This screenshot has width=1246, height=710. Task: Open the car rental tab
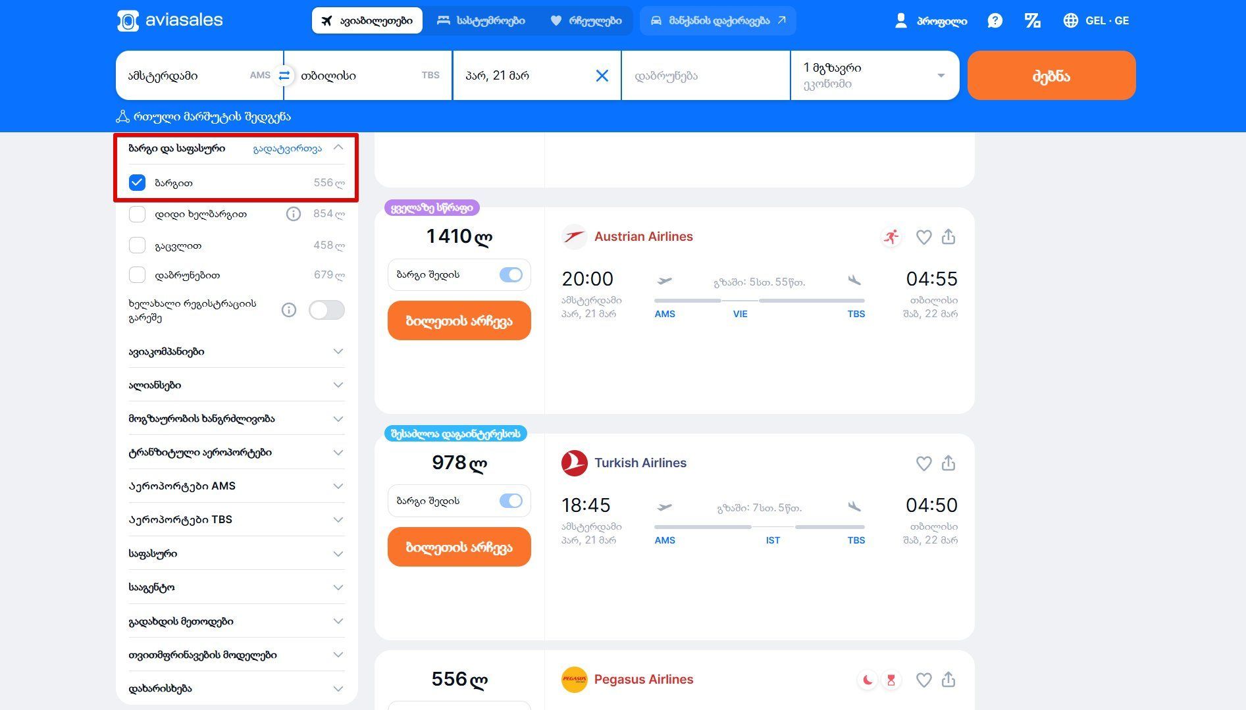pyautogui.click(x=717, y=20)
